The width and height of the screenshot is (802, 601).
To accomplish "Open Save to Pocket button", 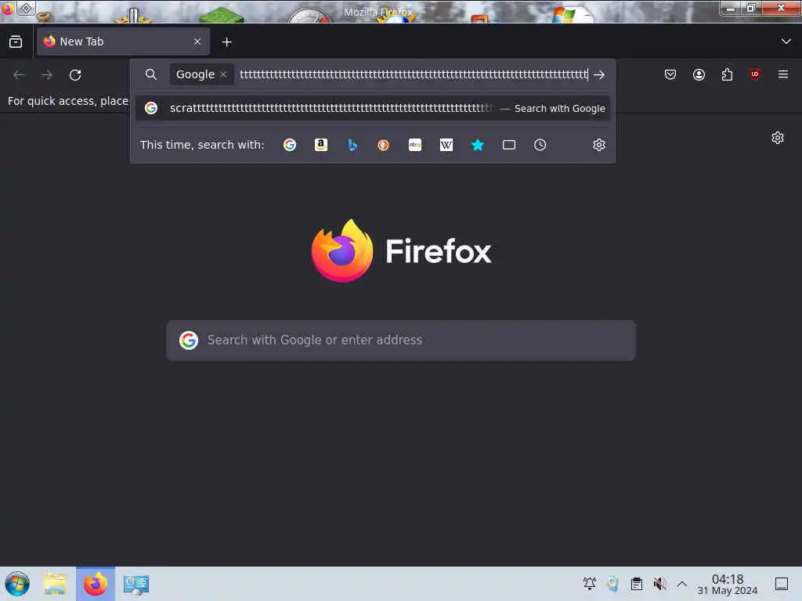I will (670, 74).
